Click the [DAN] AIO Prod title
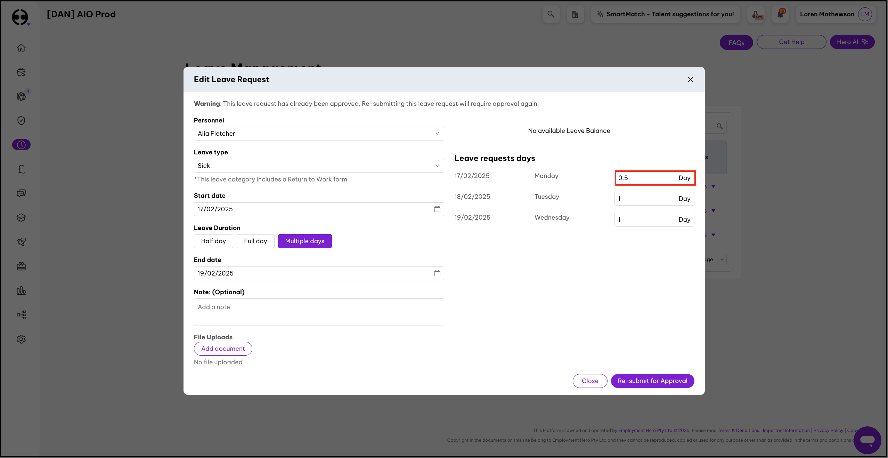The height and width of the screenshot is (458, 888). 81,14
